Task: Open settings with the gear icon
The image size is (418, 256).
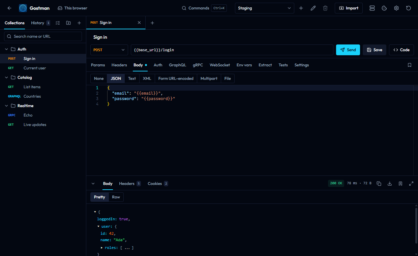Action: [x=396, y=8]
